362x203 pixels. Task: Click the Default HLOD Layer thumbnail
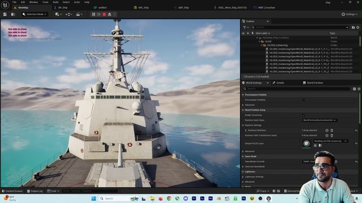click(x=307, y=144)
